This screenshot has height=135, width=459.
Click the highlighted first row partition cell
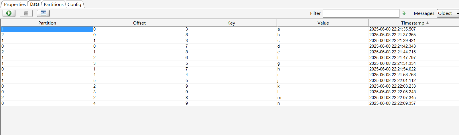click(47, 29)
